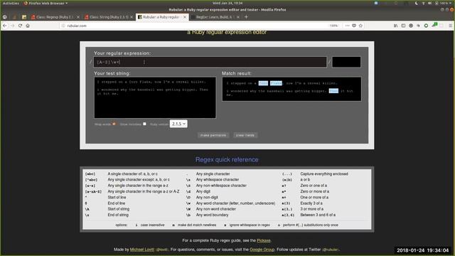
Task: Click Any whitespace character reference entry
Action: pyautogui.click(x=217, y=180)
